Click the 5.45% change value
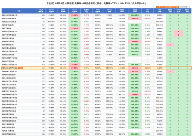Screen dimensions: 193x140 (x=86, y=22)
